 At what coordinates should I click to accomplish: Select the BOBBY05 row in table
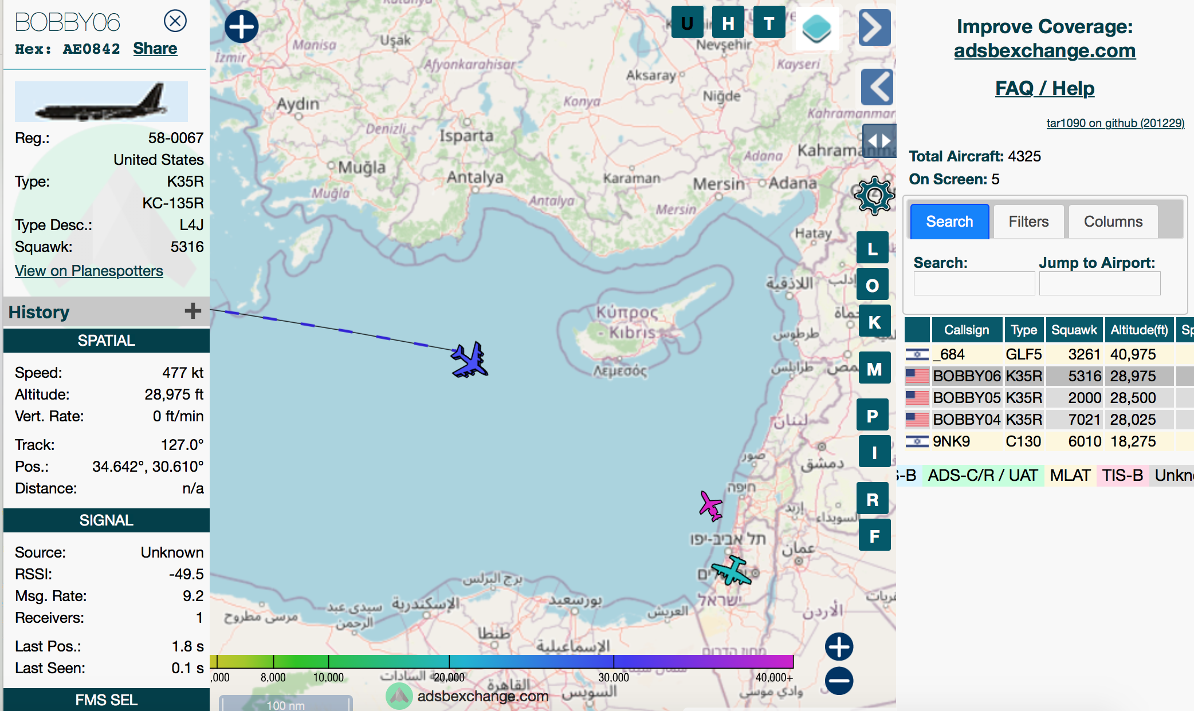point(1048,398)
